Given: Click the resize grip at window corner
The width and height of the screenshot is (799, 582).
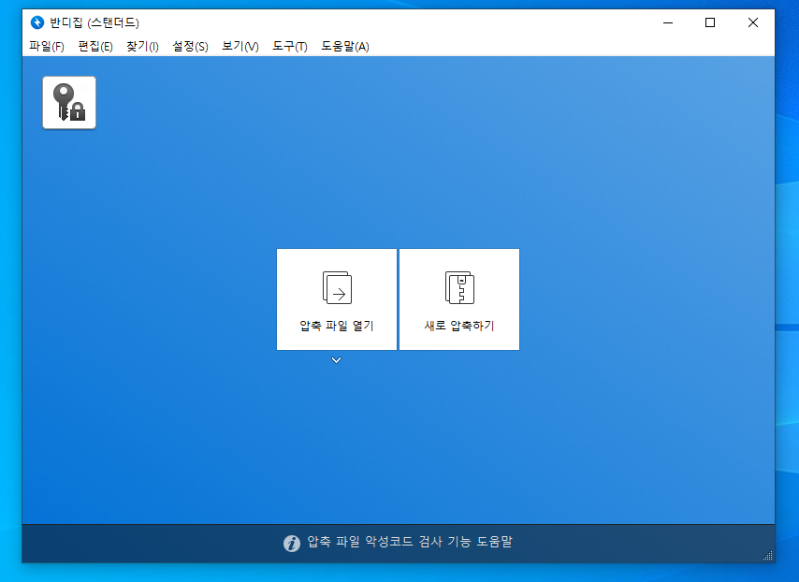Looking at the screenshot, I should click(768, 556).
